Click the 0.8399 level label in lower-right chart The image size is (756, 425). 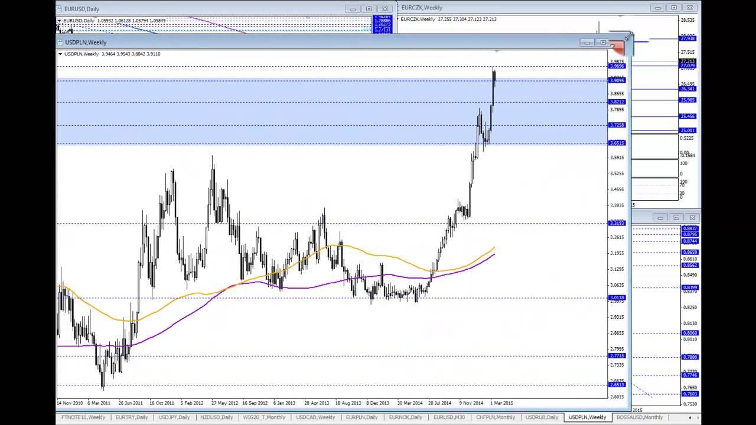[690, 288]
